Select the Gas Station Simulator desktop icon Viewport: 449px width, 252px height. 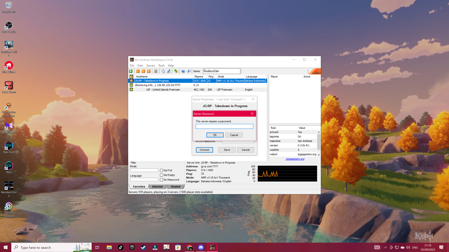point(9,109)
